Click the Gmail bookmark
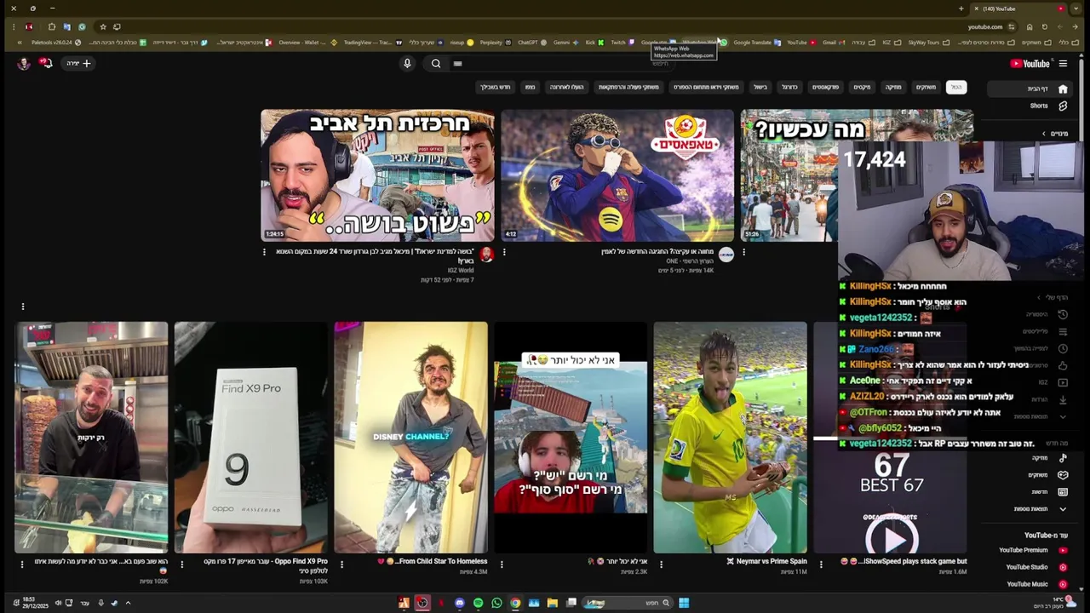The height and width of the screenshot is (613, 1090). [x=833, y=43]
